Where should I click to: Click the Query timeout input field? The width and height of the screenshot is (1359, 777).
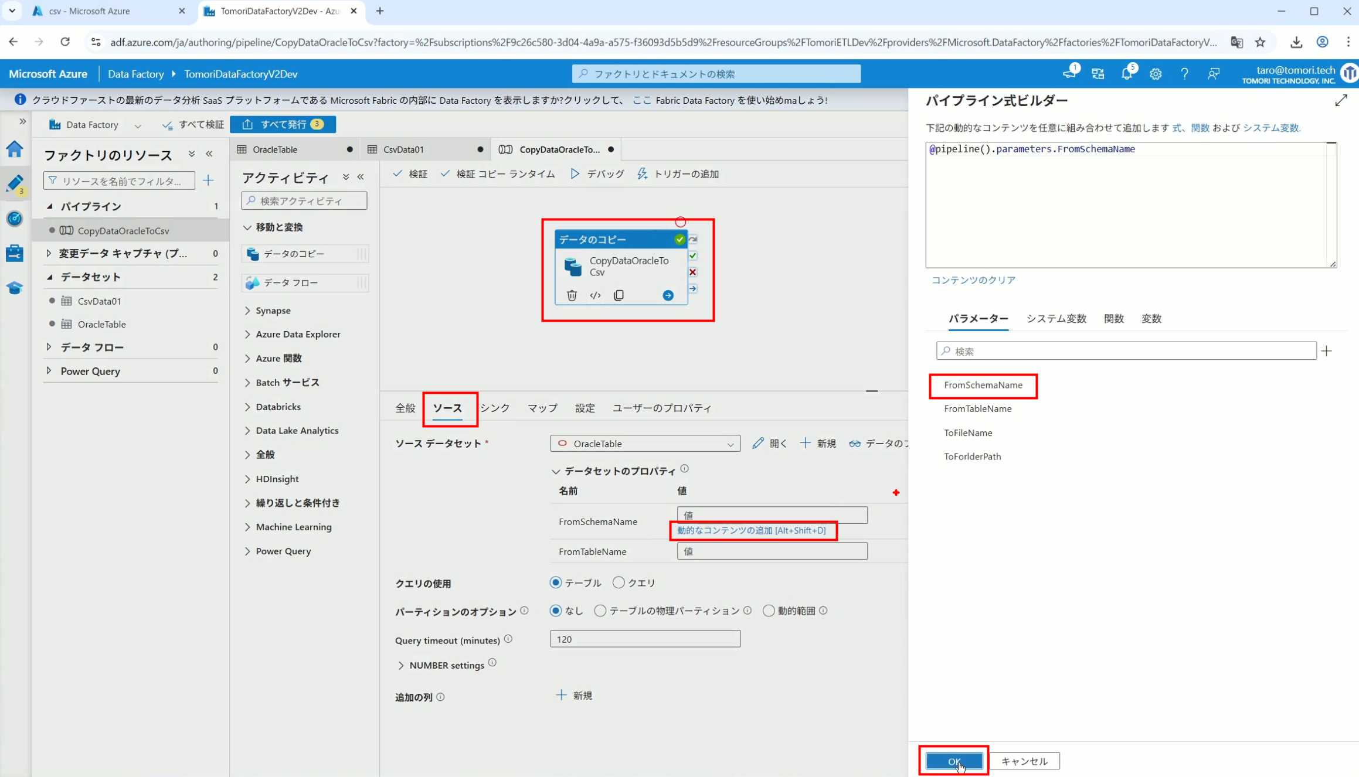[x=645, y=639]
